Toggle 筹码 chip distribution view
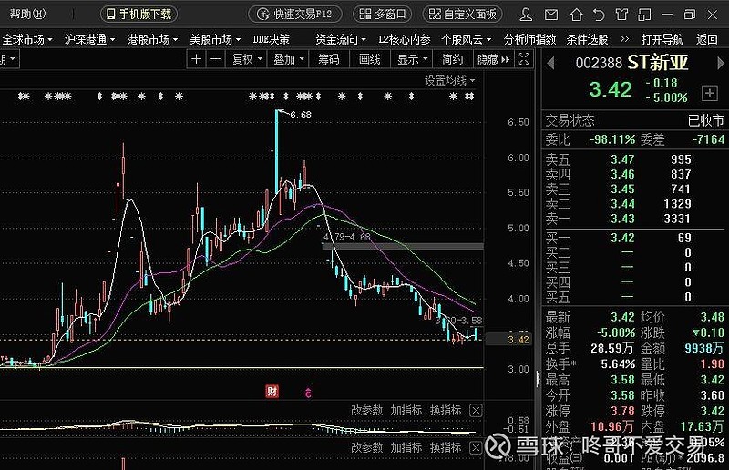This screenshot has height=470, width=729. coord(329,59)
